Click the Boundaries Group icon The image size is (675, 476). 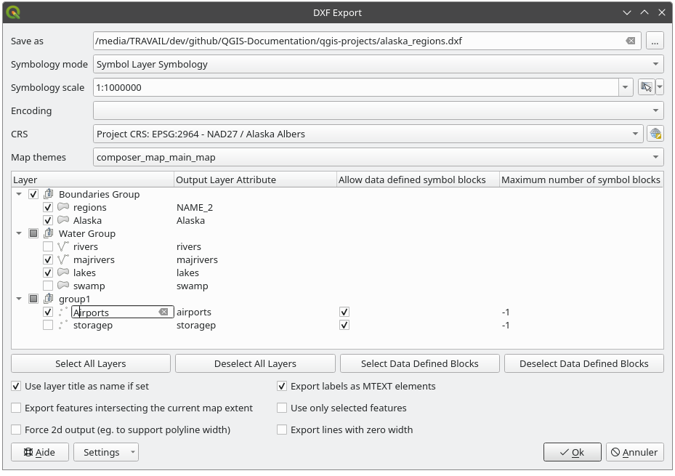pos(49,194)
